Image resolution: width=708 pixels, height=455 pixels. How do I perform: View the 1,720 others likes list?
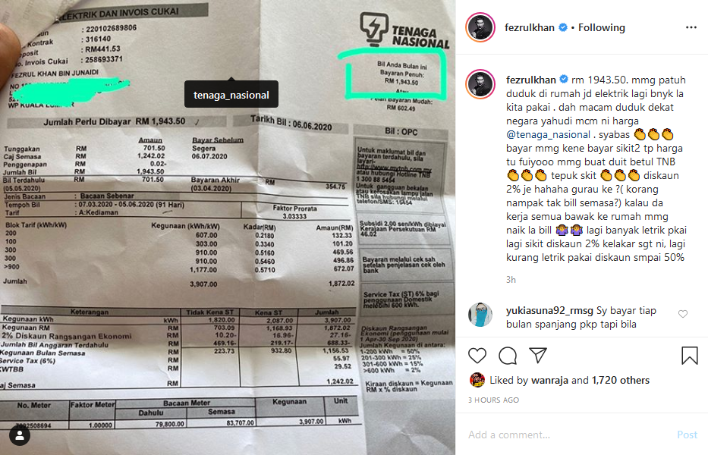(621, 380)
